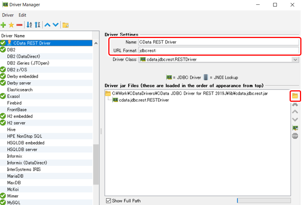Viewport: 304px width, 205px height.
Task: Select CData REST Driver in list
Action: click(46, 43)
